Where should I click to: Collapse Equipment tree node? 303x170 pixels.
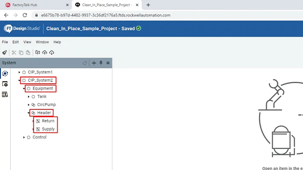24,88
